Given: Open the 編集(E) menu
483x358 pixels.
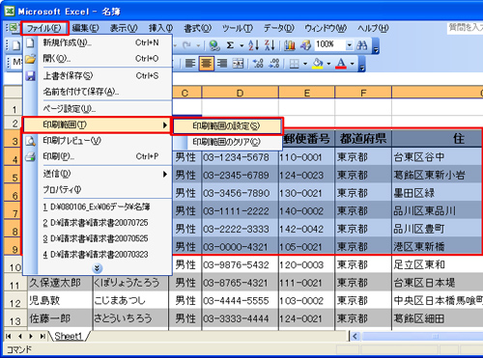Looking at the screenshot, I should 85,28.
